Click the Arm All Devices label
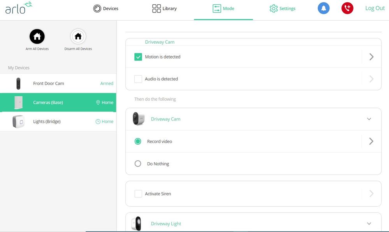 tap(37, 49)
